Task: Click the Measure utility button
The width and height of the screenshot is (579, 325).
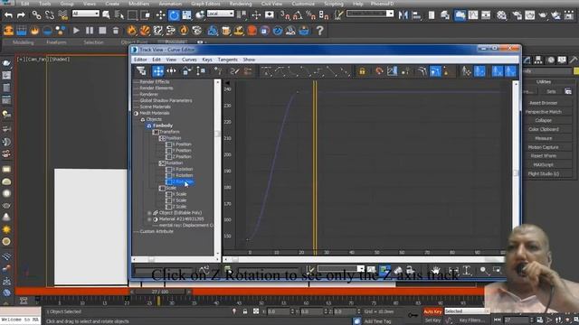Action: (x=543, y=138)
